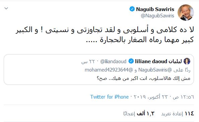Click Naguib Sawiris blue verified badge

pyautogui.click(x=132, y=9)
